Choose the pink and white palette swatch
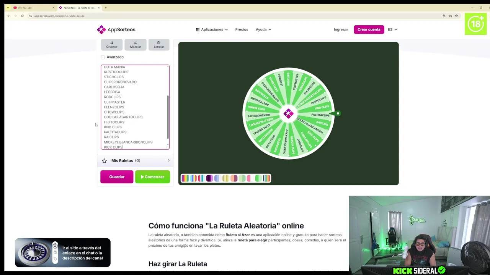Viewport: 490px width, 275px height. (250, 178)
